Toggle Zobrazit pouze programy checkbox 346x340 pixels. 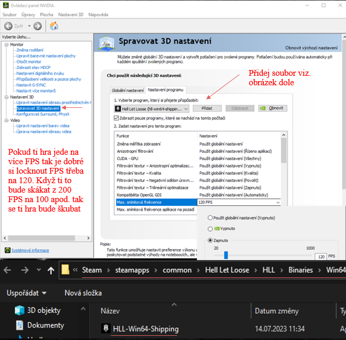[116, 118]
